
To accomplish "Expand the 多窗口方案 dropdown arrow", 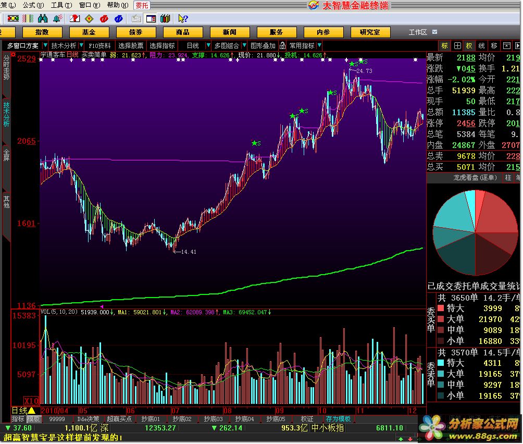I will pos(45,45).
